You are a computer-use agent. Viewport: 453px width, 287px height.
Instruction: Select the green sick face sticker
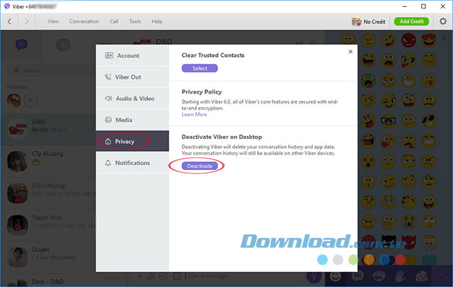[x=368, y=80]
